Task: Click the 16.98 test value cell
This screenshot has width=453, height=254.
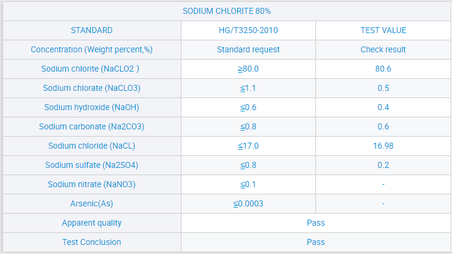Action: tap(383, 146)
